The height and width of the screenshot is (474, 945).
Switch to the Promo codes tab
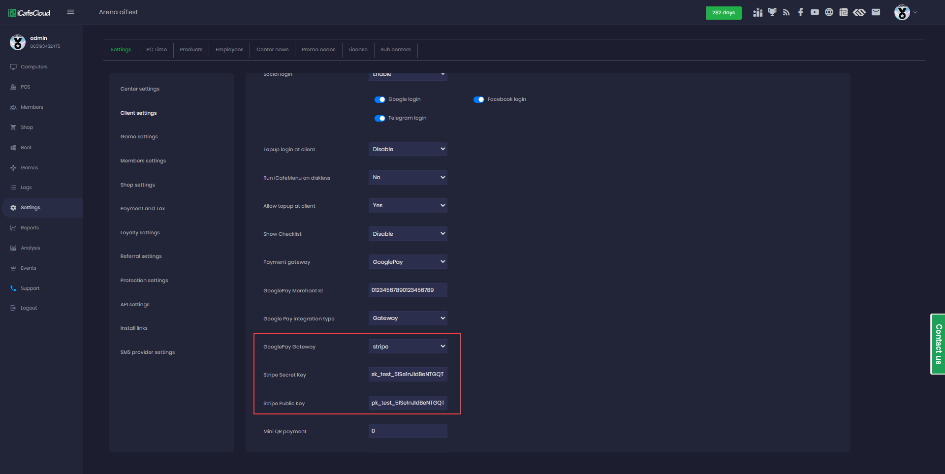point(318,50)
